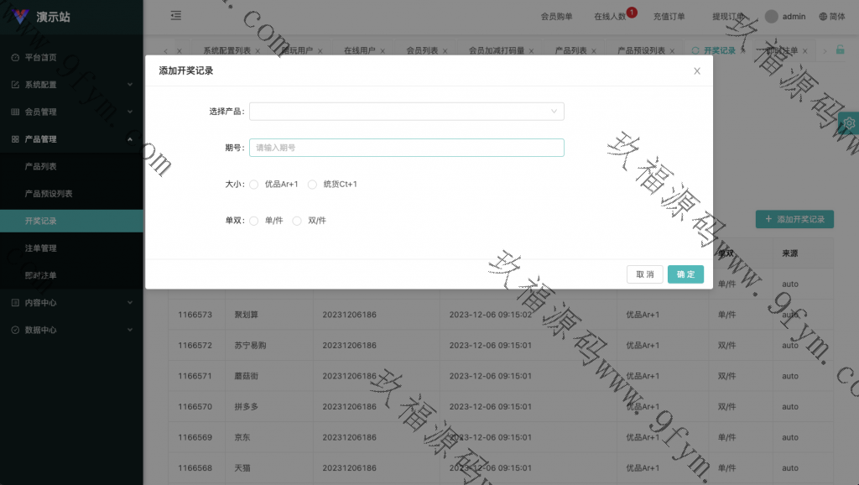Click the 平台首页 clock icon in sidebar
The height and width of the screenshot is (485, 859).
coord(15,57)
